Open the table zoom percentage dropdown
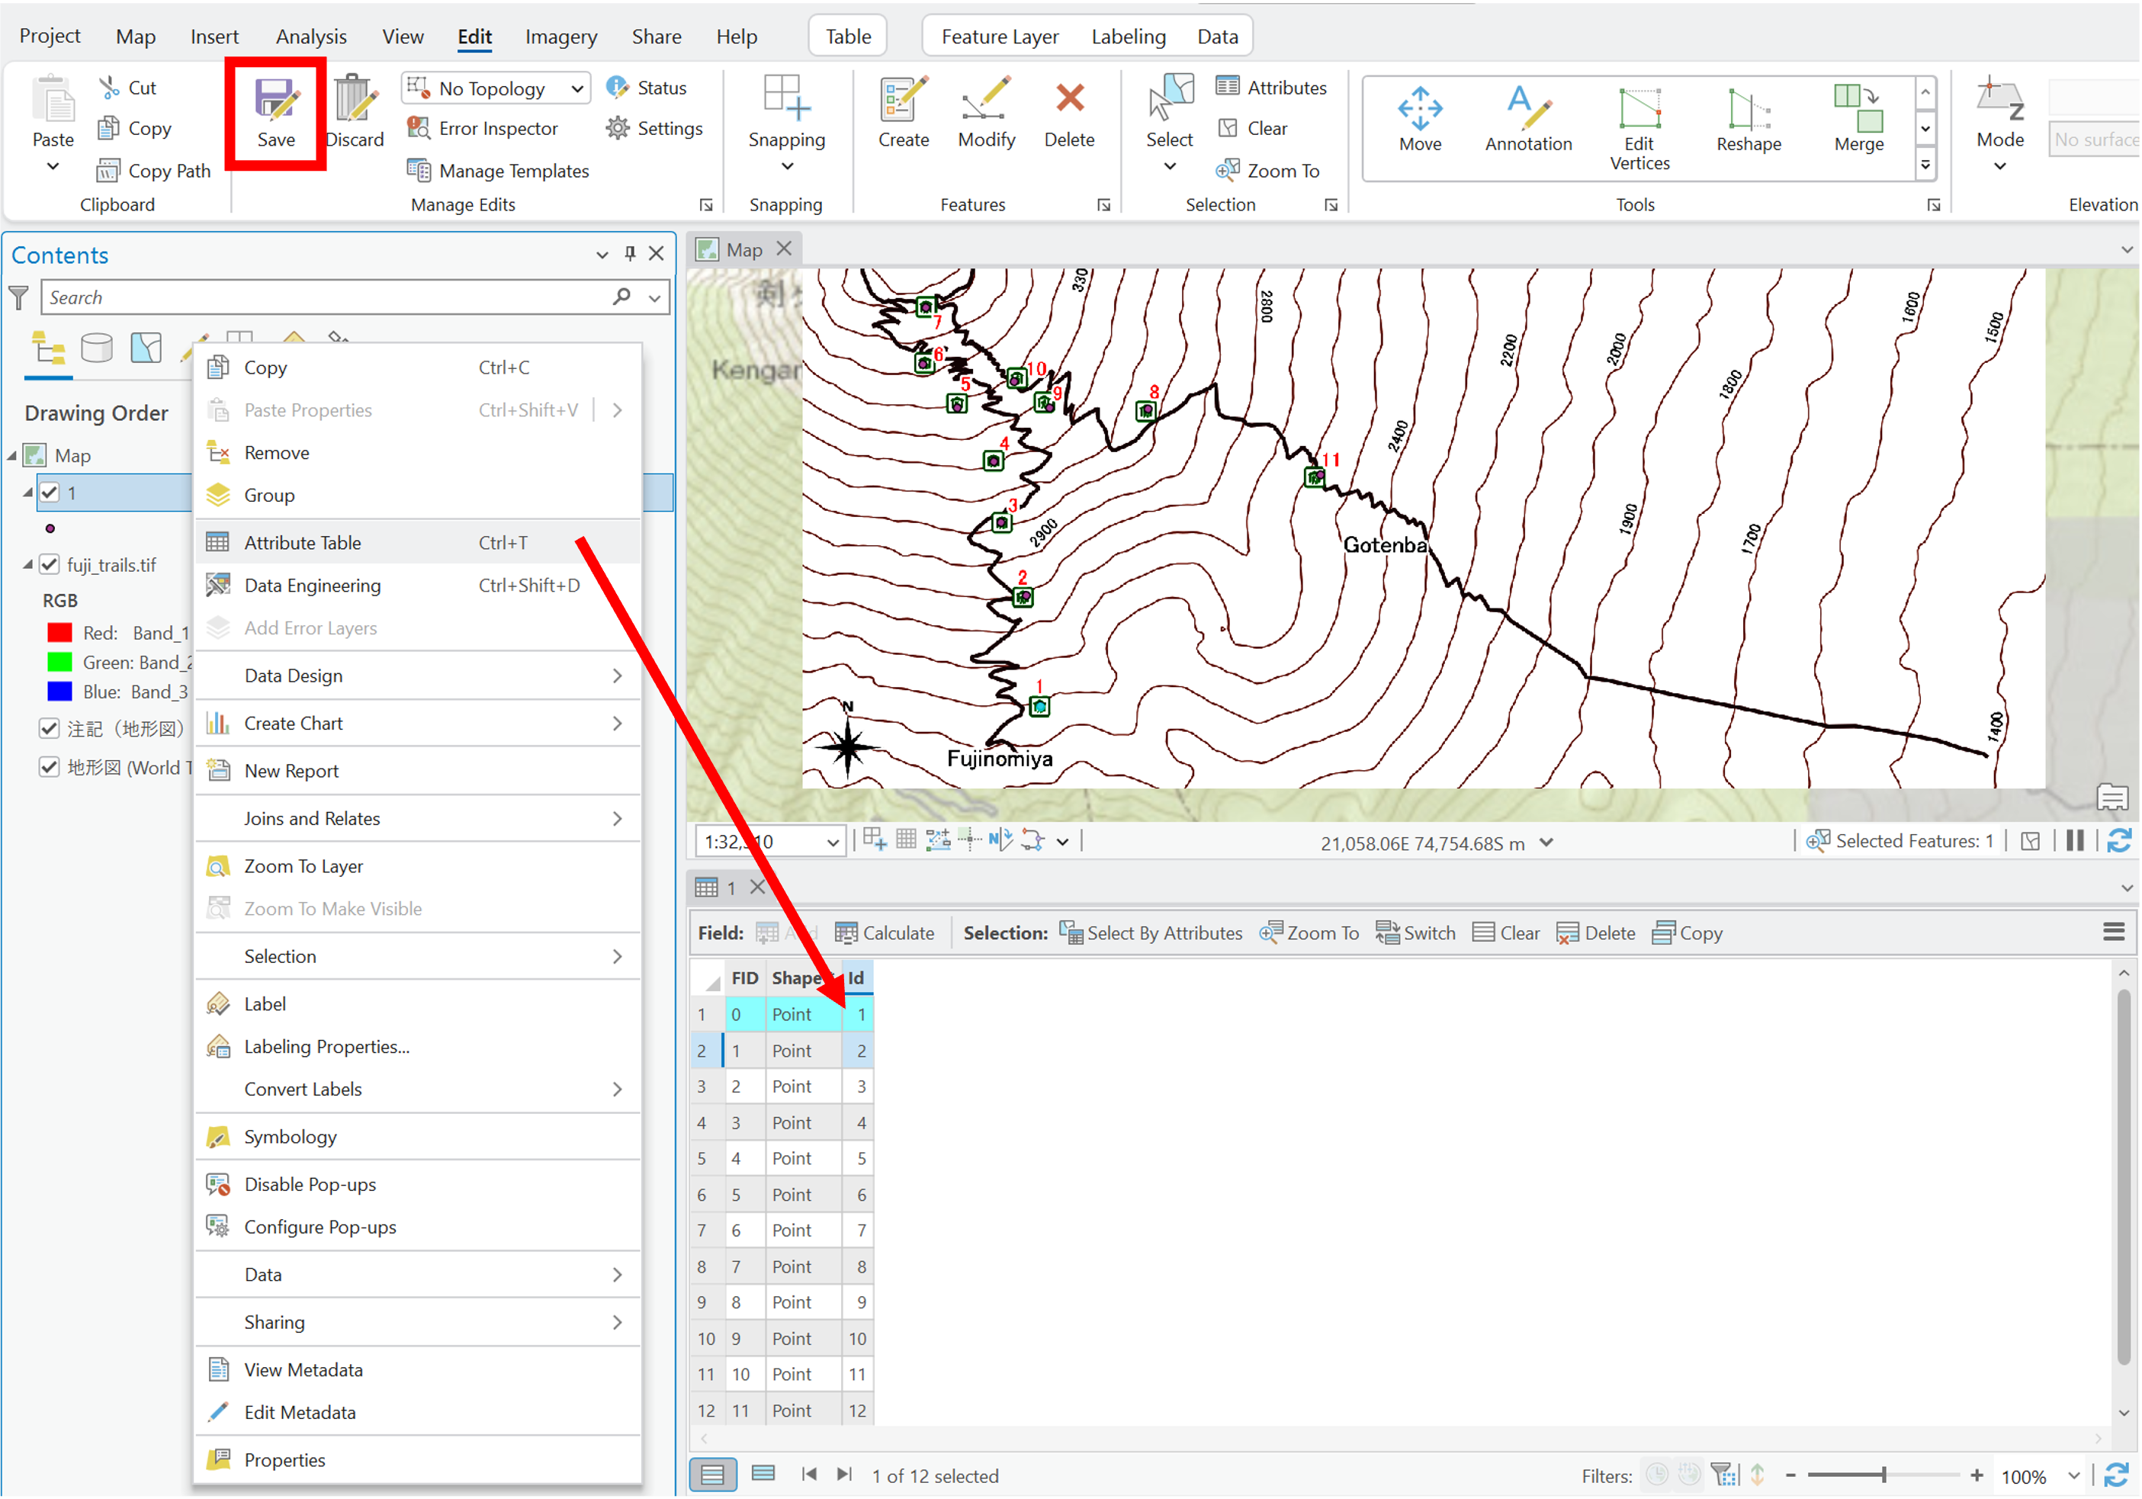 pos(2074,1475)
